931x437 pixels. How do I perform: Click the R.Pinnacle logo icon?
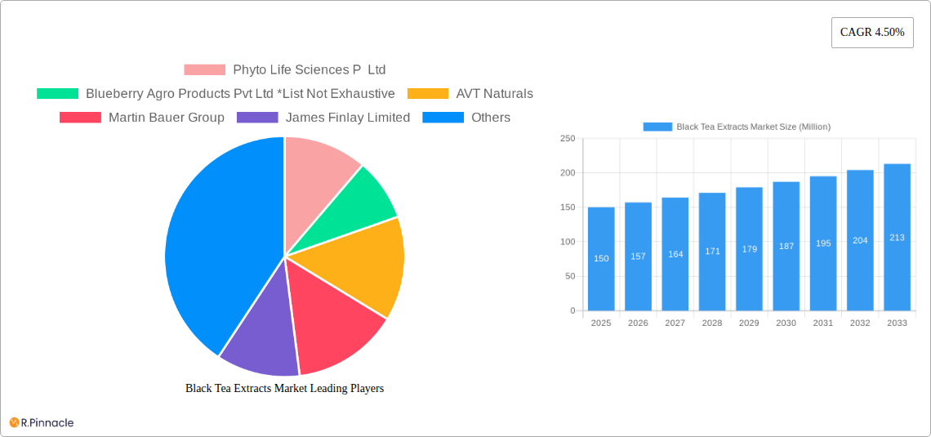(14, 423)
